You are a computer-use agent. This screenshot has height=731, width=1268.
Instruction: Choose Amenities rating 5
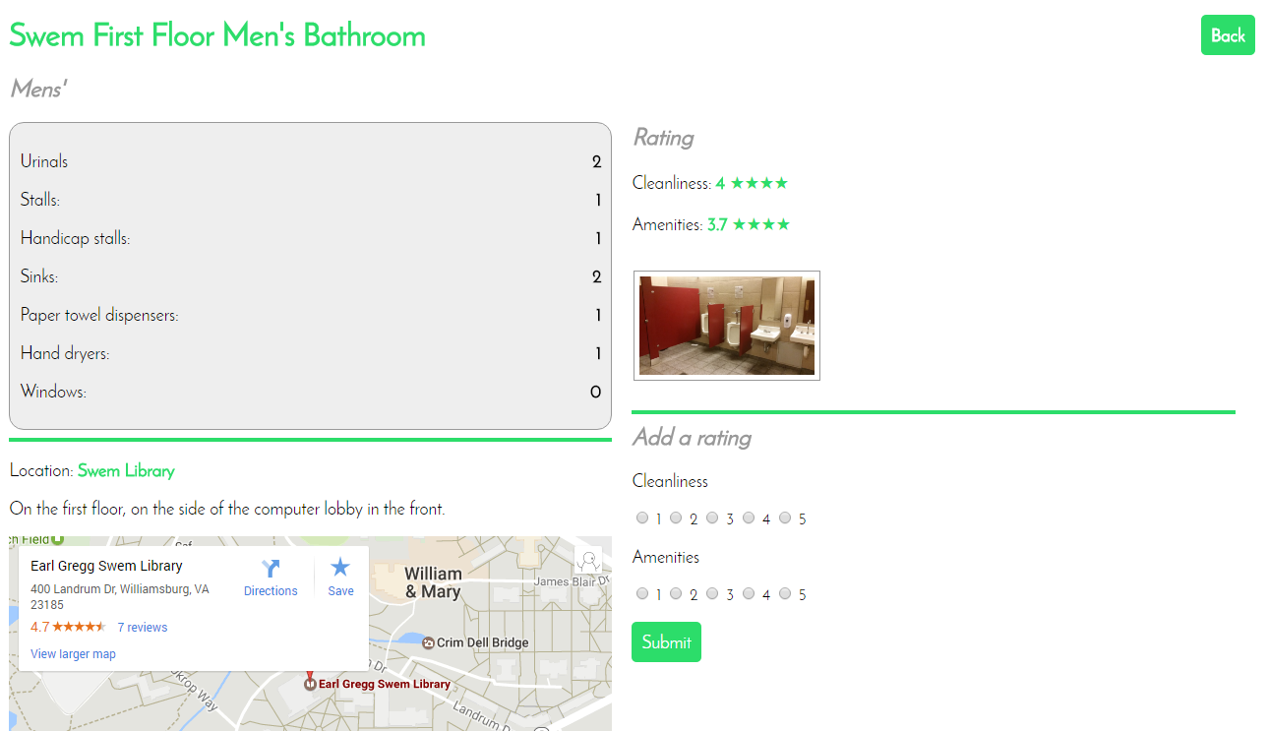(x=785, y=593)
